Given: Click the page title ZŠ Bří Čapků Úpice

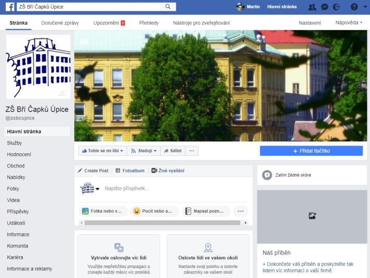Looking at the screenshot, I should pos(37,109).
